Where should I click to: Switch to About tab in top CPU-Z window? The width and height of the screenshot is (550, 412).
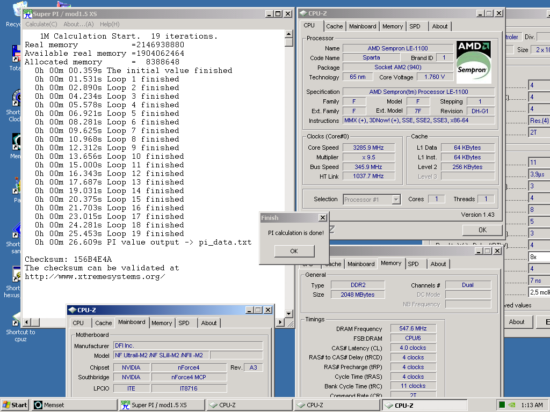[x=439, y=26]
